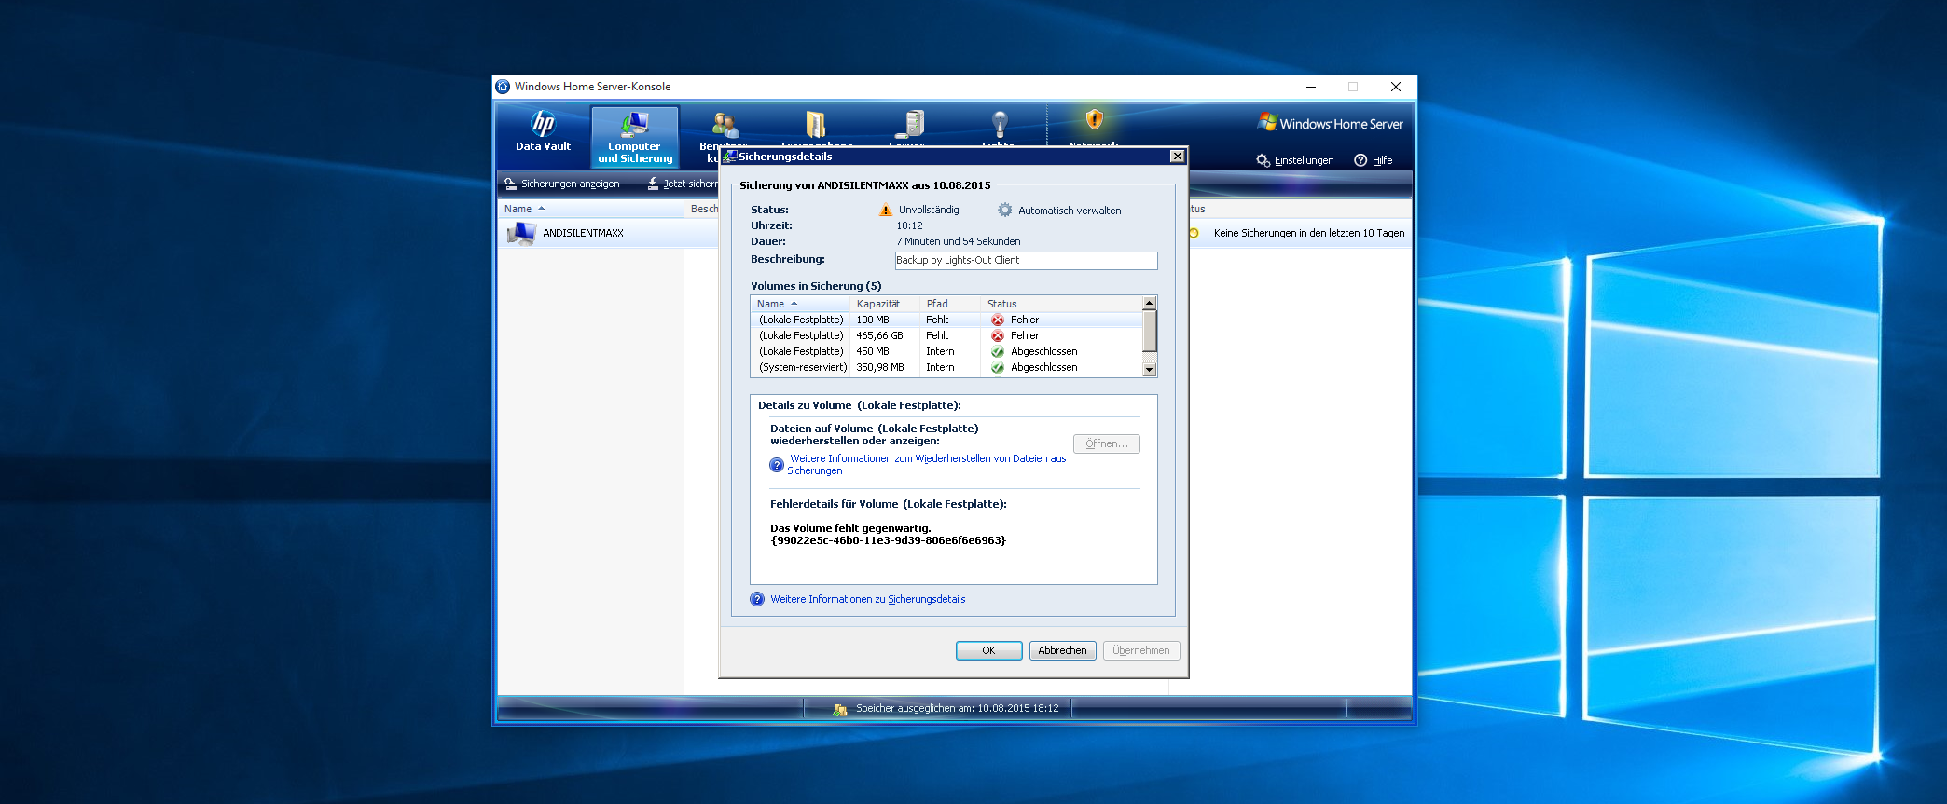Sort volumes by the Status column header
The image size is (1947, 804).
1061,304
